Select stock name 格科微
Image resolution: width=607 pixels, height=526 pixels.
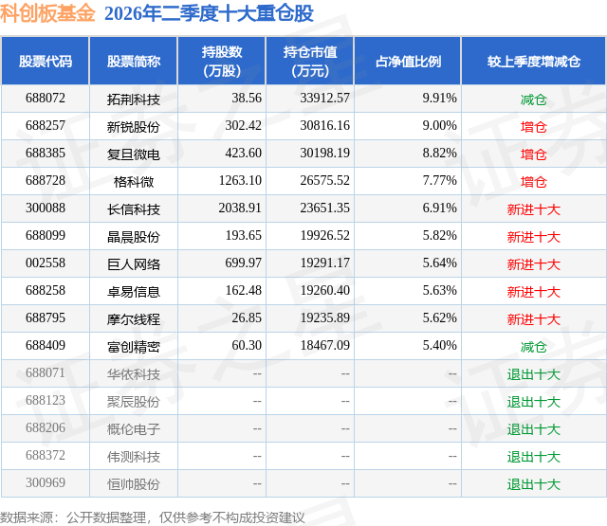pyautogui.click(x=134, y=182)
